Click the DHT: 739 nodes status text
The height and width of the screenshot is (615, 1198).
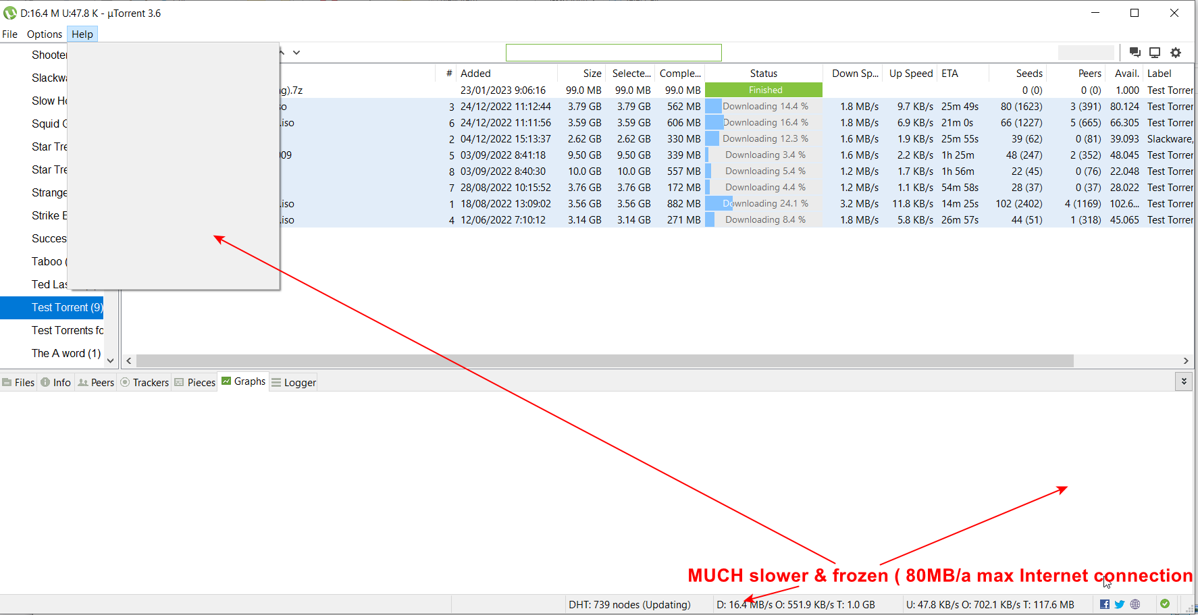click(x=629, y=604)
